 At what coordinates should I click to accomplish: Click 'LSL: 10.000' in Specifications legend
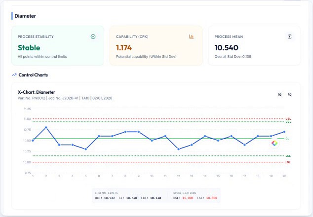click(x=207, y=198)
